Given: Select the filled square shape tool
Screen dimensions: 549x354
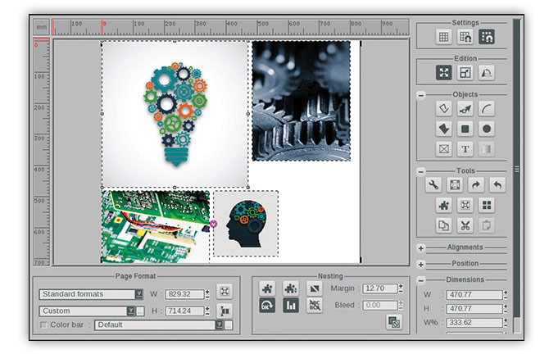Looking at the screenshot, I should [465, 129].
